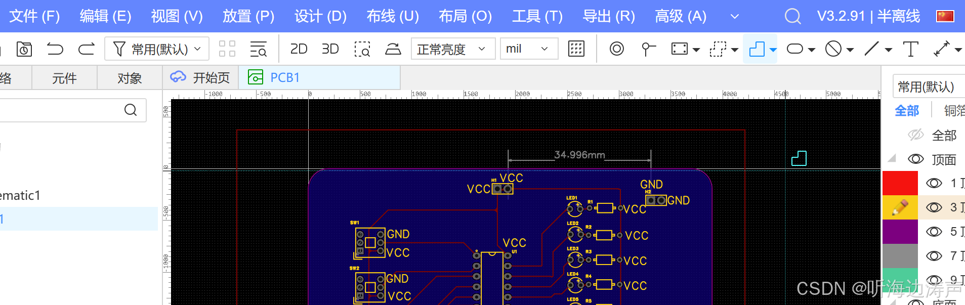Screen dimensions: 965x305
Task: Expand the dashed region tool arrow
Action: (735, 50)
